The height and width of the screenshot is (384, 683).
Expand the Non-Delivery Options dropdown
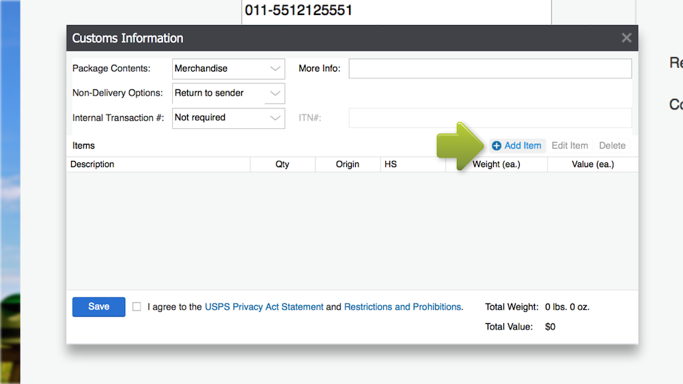228,93
